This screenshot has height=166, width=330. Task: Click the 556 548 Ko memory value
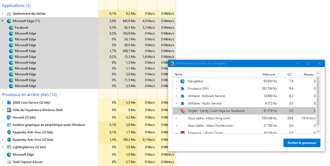(x=270, y=118)
